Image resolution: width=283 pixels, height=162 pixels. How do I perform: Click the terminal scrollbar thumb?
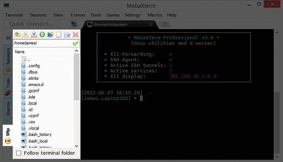[x=277, y=123]
